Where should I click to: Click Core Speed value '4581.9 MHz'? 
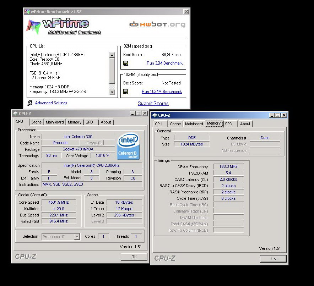tap(59, 202)
